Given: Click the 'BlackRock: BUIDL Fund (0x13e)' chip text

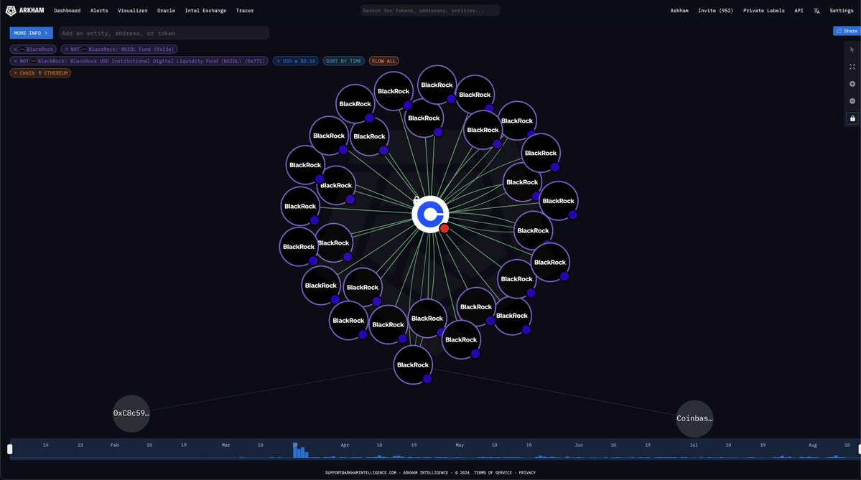Looking at the screenshot, I should [131, 50].
